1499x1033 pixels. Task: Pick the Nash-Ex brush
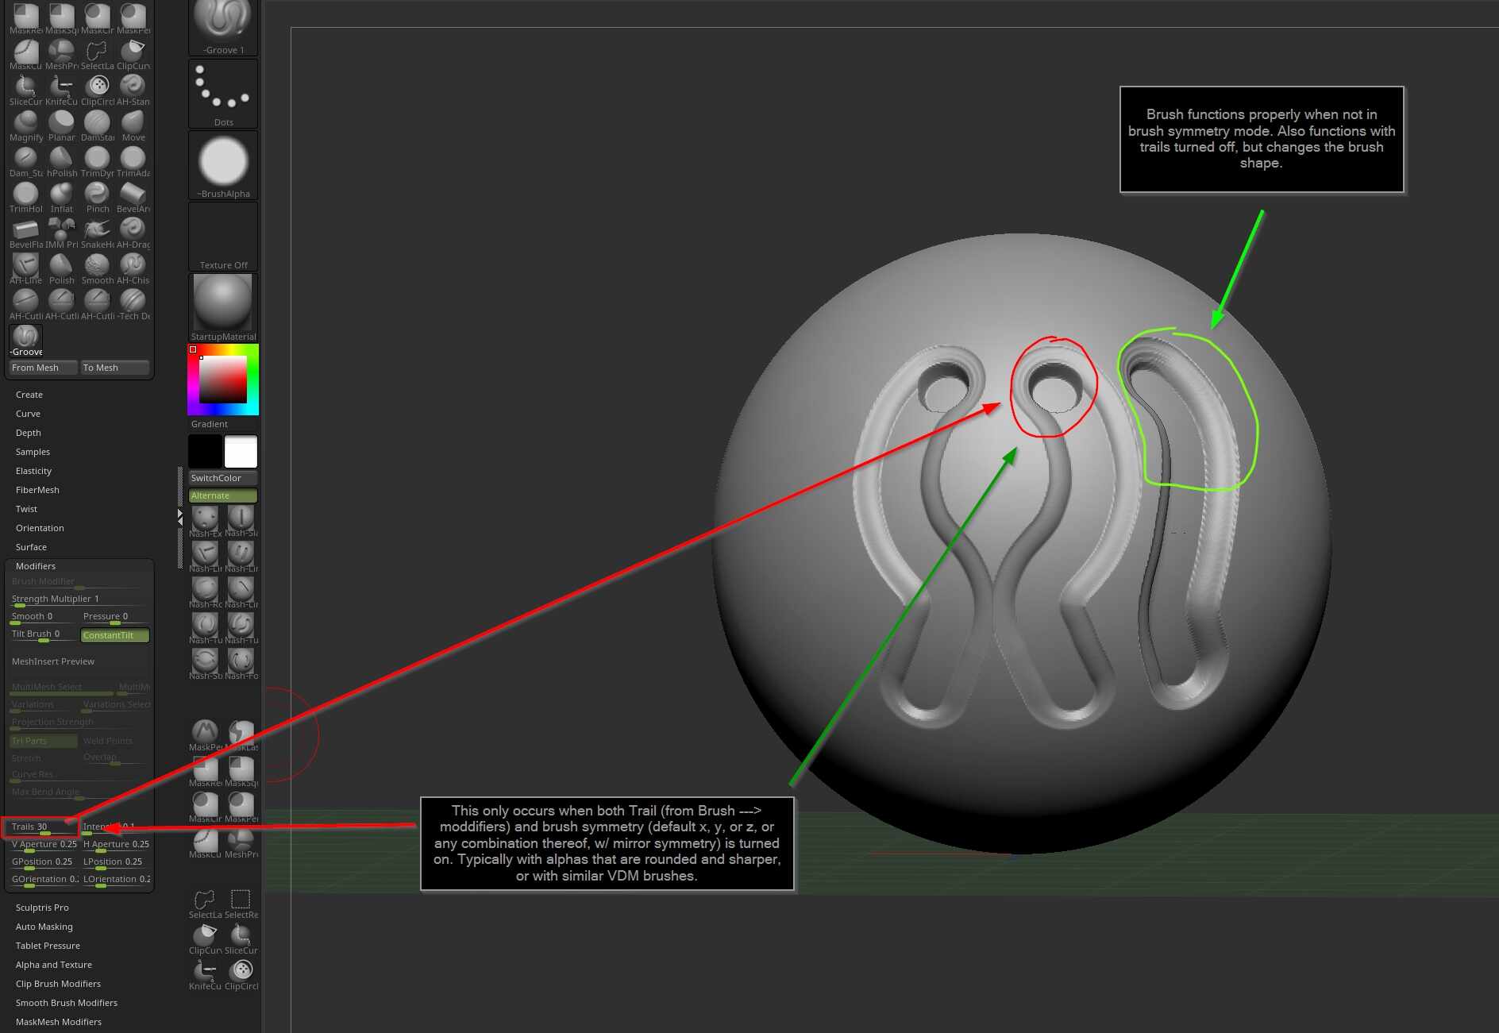(x=205, y=522)
